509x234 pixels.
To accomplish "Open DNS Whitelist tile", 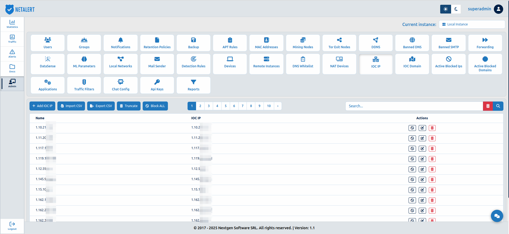I will pyautogui.click(x=303, y=64).
